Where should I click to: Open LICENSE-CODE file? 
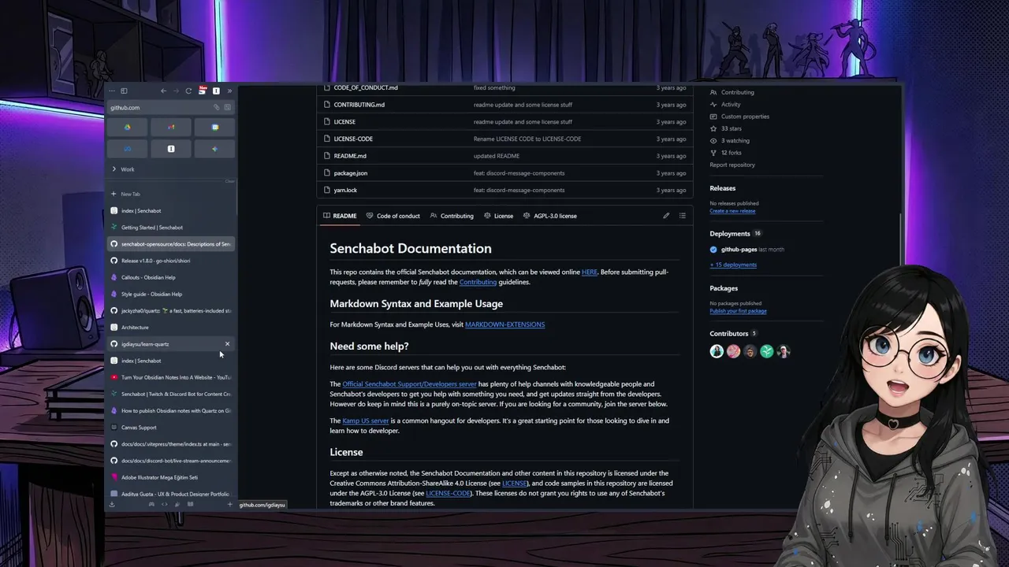coord(353,139)
